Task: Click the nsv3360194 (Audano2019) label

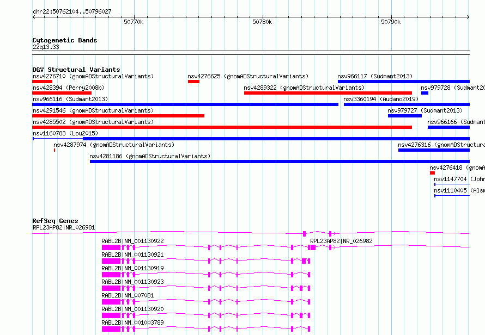Action: (381, 99)
